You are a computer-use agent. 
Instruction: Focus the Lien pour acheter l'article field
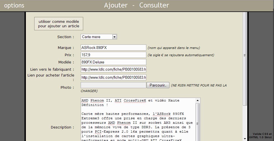(113, 77)
